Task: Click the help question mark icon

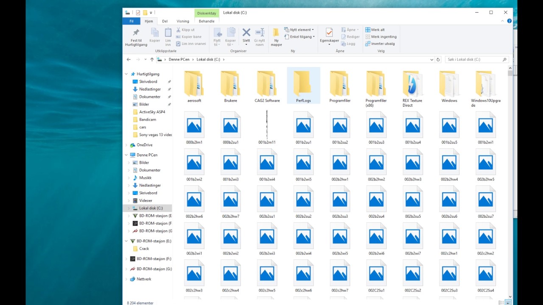Action: 509,21
